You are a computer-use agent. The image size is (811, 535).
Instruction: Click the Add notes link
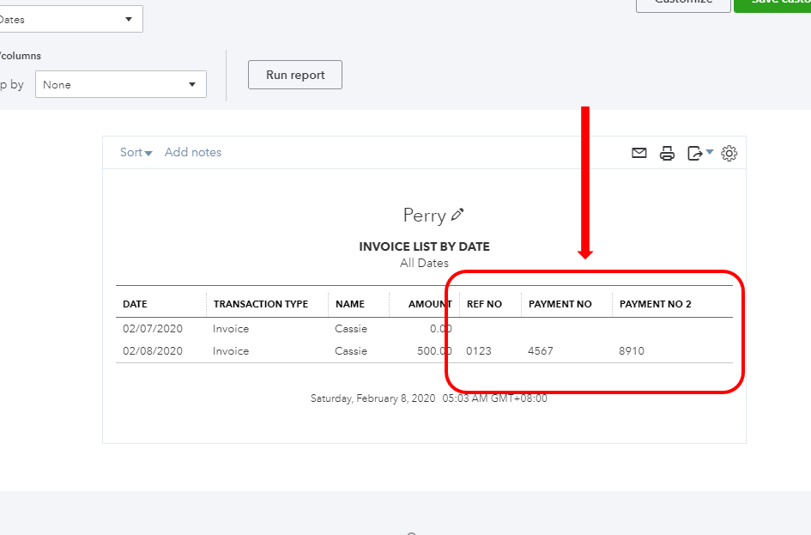click(x=193, y=153)
